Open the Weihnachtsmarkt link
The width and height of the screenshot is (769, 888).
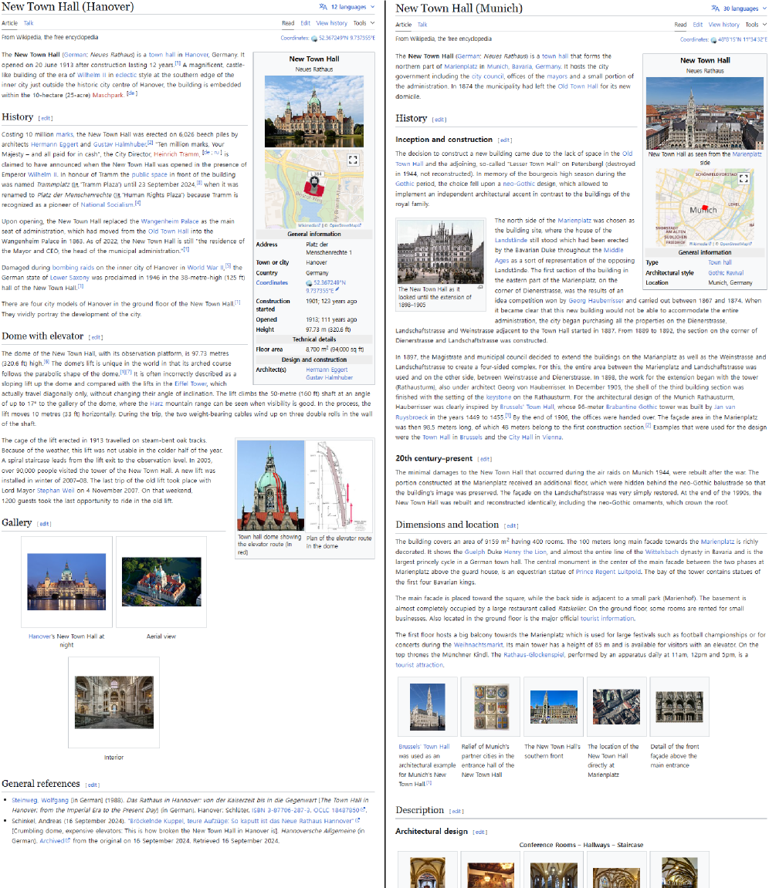(478, 645)
